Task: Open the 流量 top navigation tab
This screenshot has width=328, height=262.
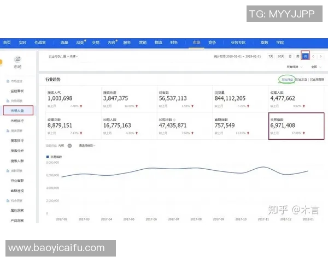Action: 64,42
